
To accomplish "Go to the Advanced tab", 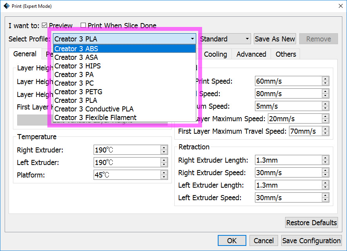I will pyautogui.click(x=251, y=54).
